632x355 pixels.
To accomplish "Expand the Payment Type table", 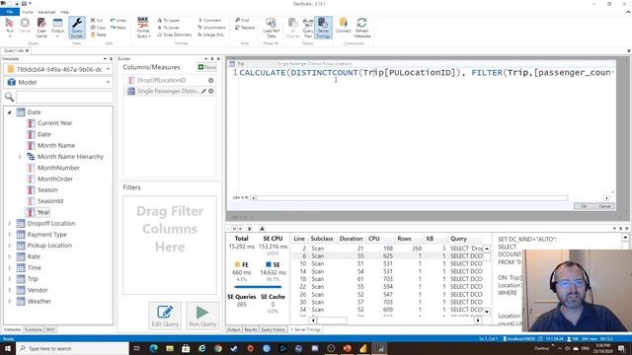I will click(9, 235).
